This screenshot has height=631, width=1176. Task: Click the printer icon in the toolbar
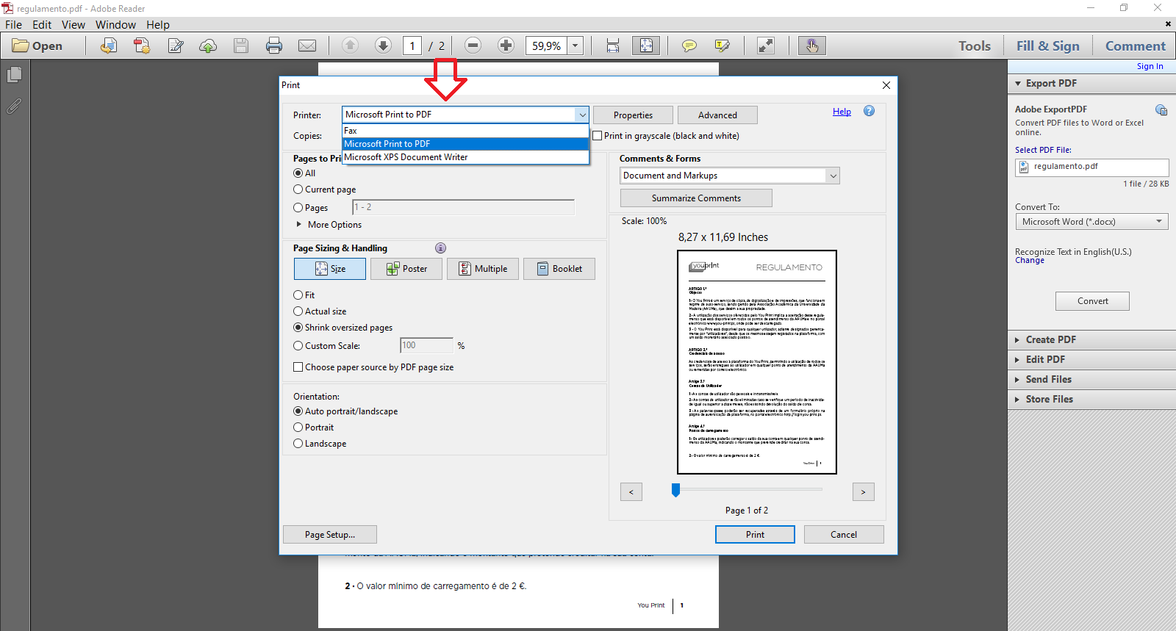tap(274, 46)
